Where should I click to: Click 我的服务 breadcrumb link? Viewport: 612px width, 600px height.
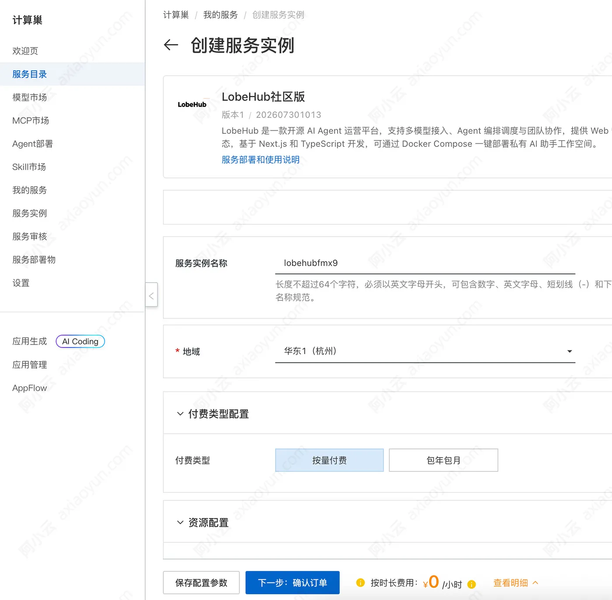pyautogui.click(x=220, y=15)
